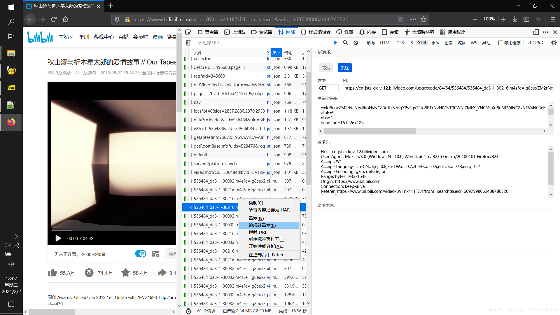This screenshot has height=315, width=560.
Task: Open network settings gear icon
Action: pos(554,43)
